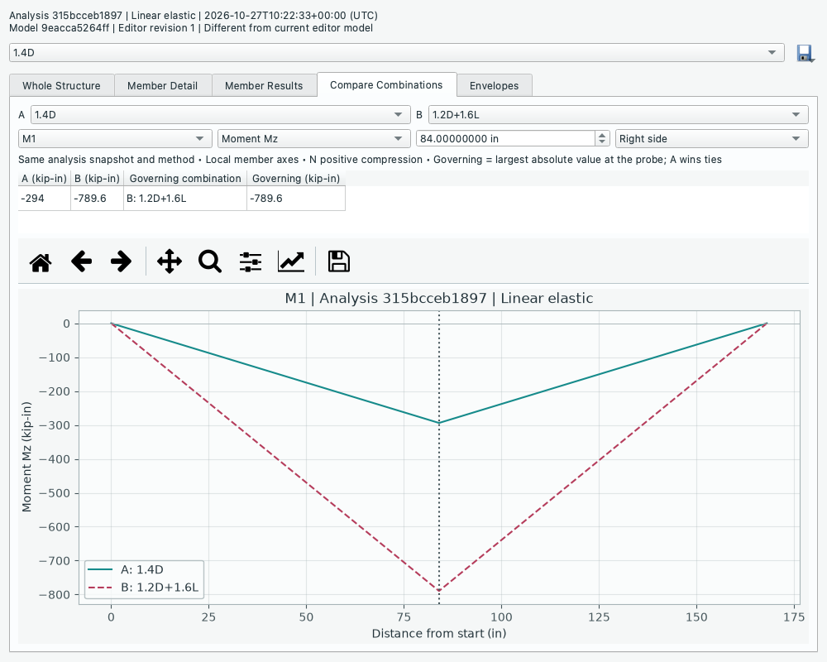Image resolution: width=827 pixels, height=662 pixels.
Task: Open the Moment Mz result type dropdown
Action: tap(313, 139)
